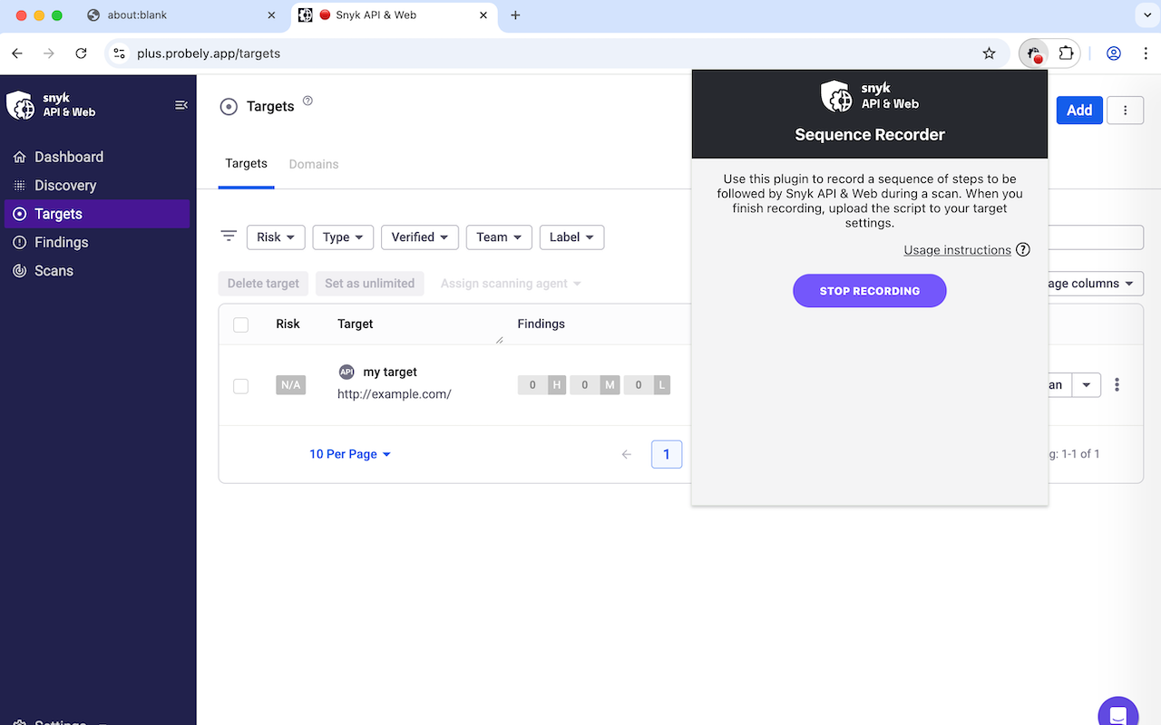Close the Snyk API & Web tab

(x=483, y=15)
